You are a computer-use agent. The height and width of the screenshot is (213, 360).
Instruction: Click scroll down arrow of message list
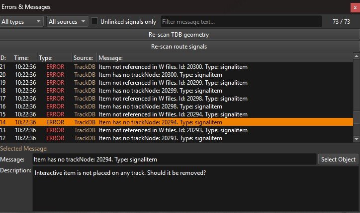[x=357, y=139]
